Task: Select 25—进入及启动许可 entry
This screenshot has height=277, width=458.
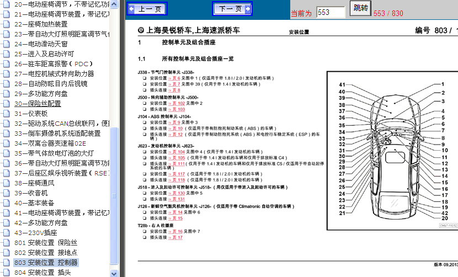Action: 44,54
